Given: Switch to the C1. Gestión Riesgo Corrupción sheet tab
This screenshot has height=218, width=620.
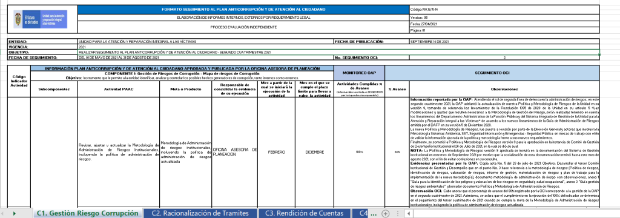Looking at the screenshot, I should pos(87,213).
